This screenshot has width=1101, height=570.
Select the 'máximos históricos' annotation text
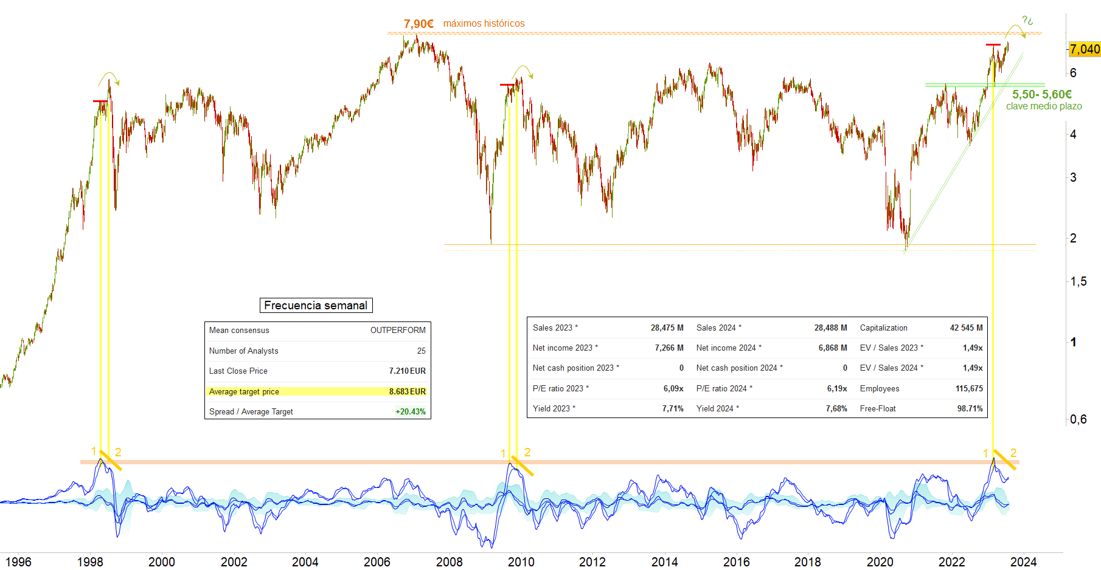point(484,24)
